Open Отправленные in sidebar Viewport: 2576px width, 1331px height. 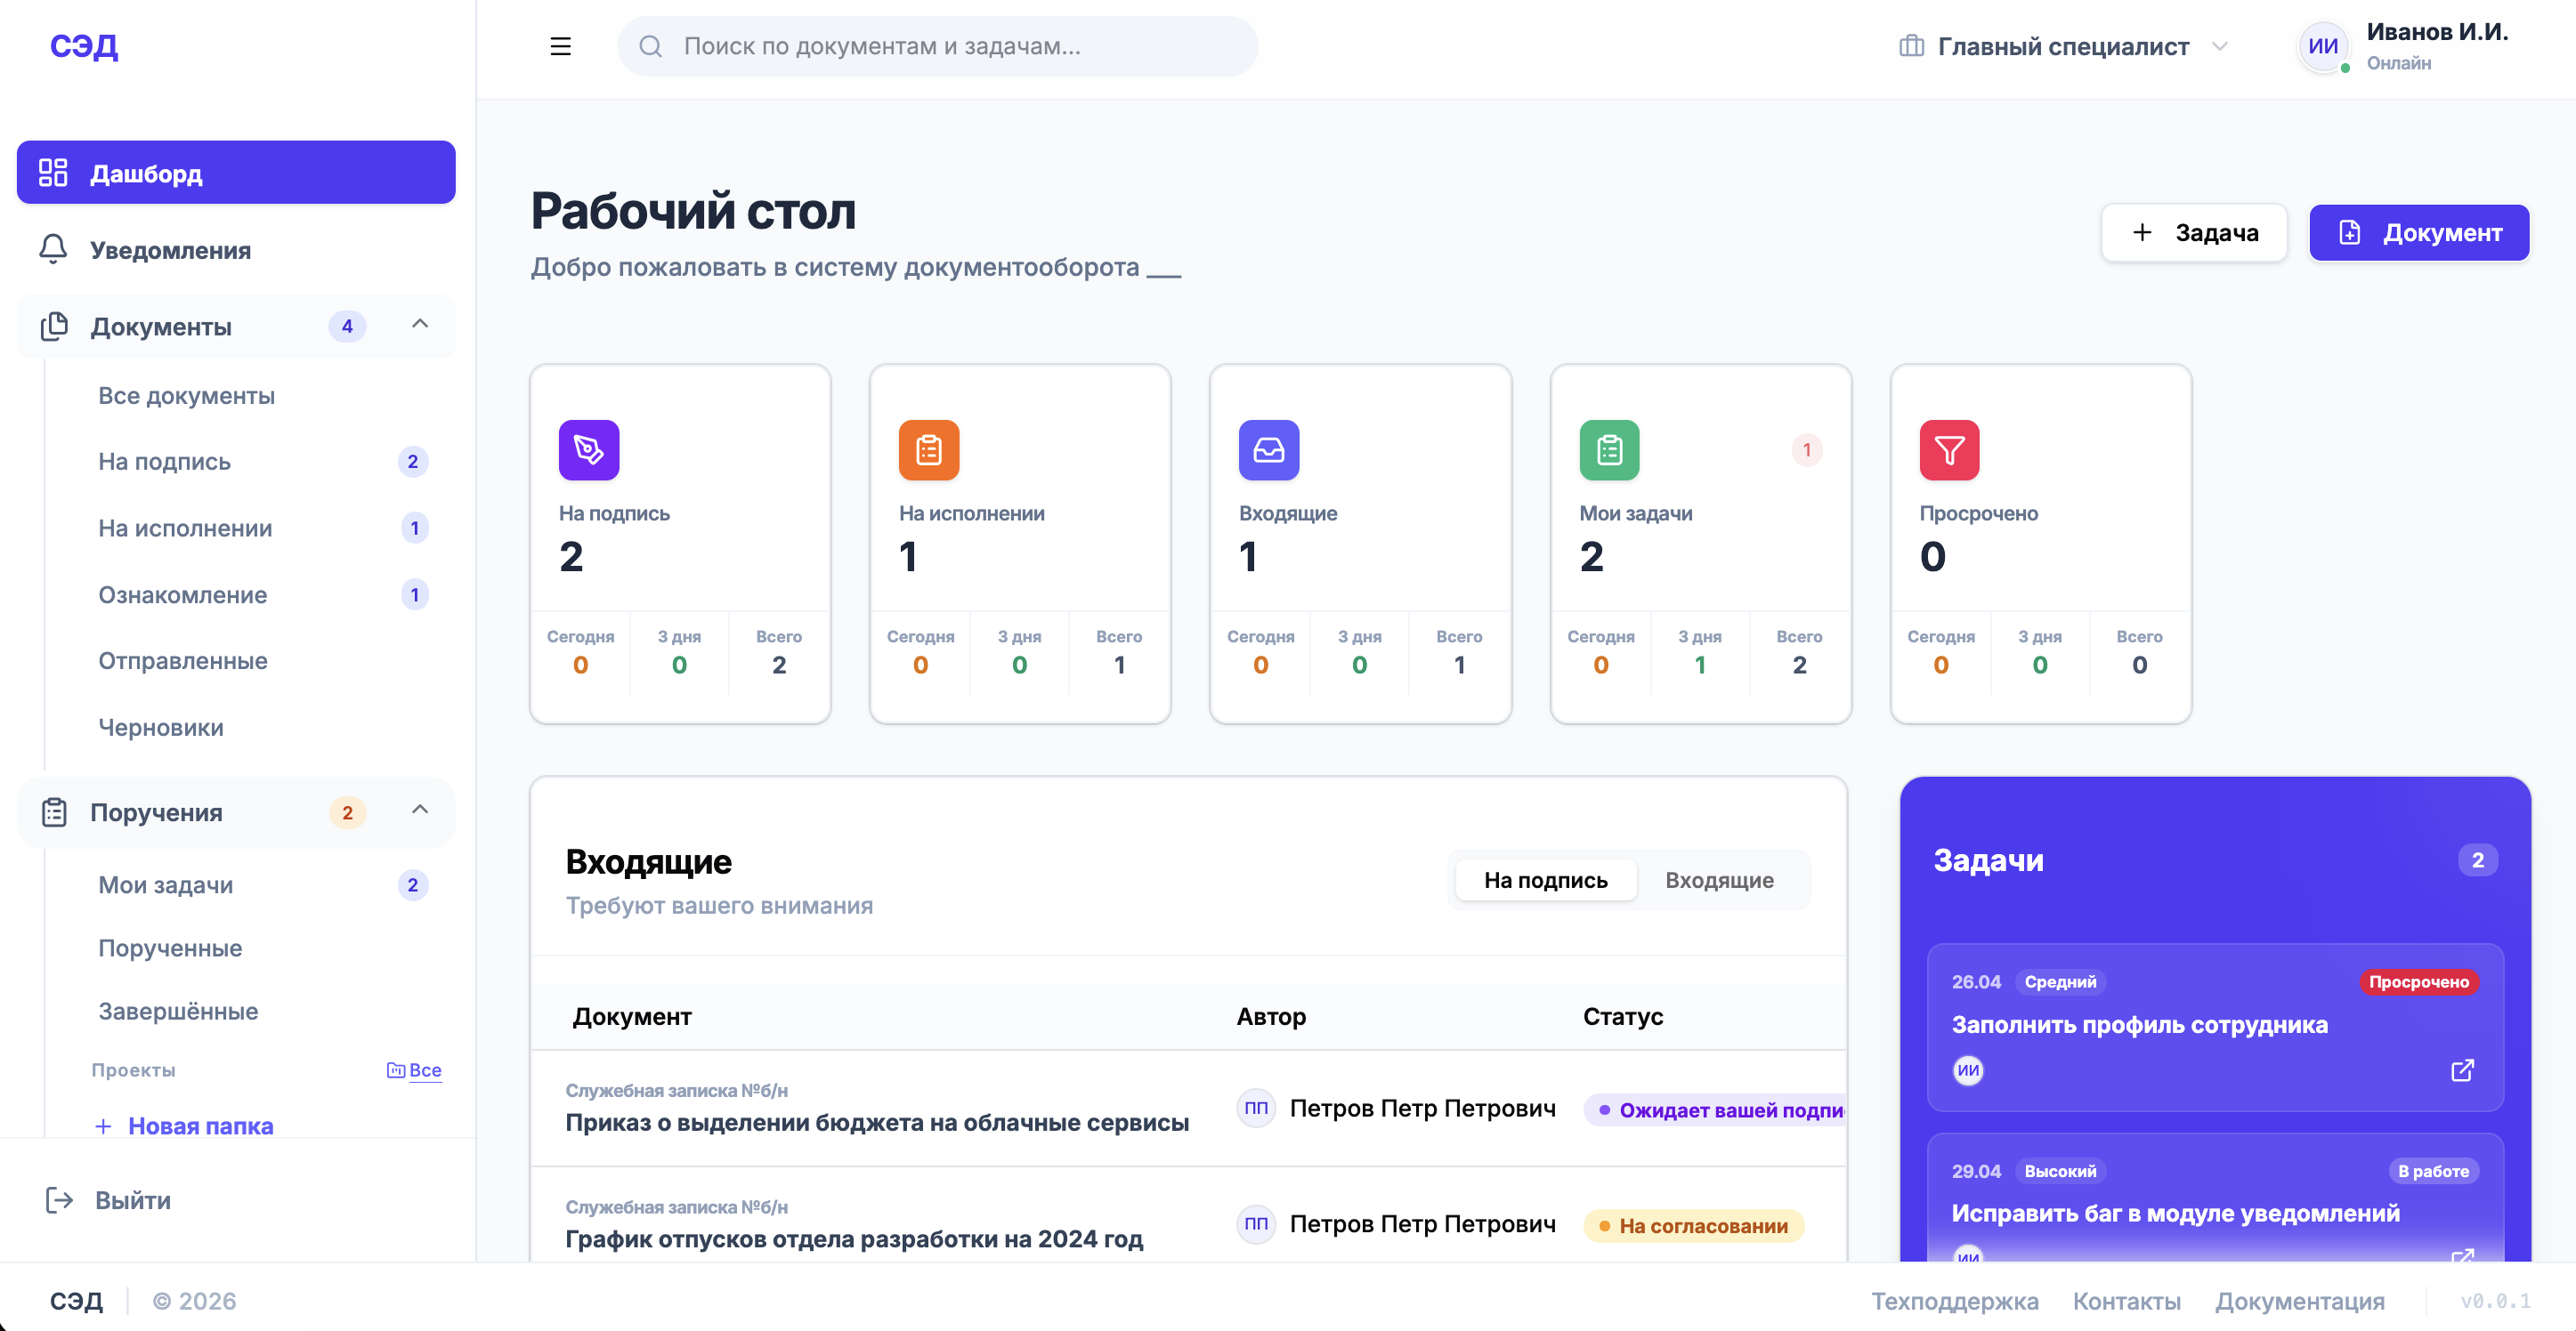click(264, 662)
